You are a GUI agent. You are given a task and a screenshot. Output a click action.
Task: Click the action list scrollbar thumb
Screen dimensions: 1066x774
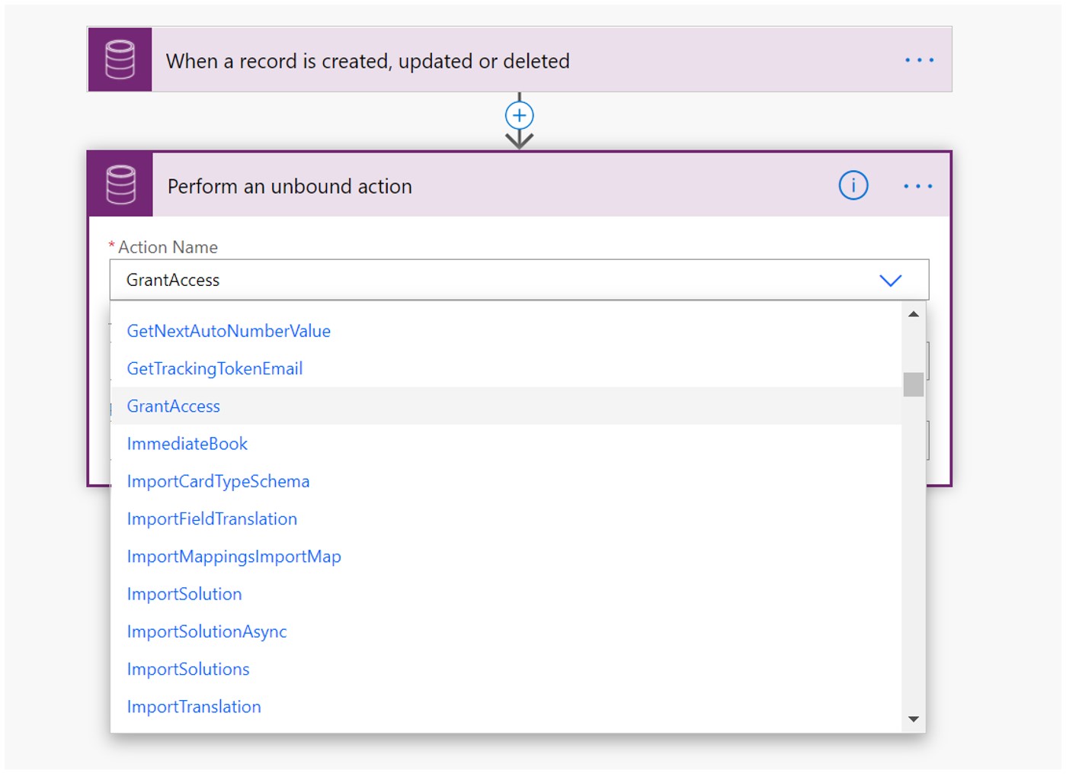(914, 384)
